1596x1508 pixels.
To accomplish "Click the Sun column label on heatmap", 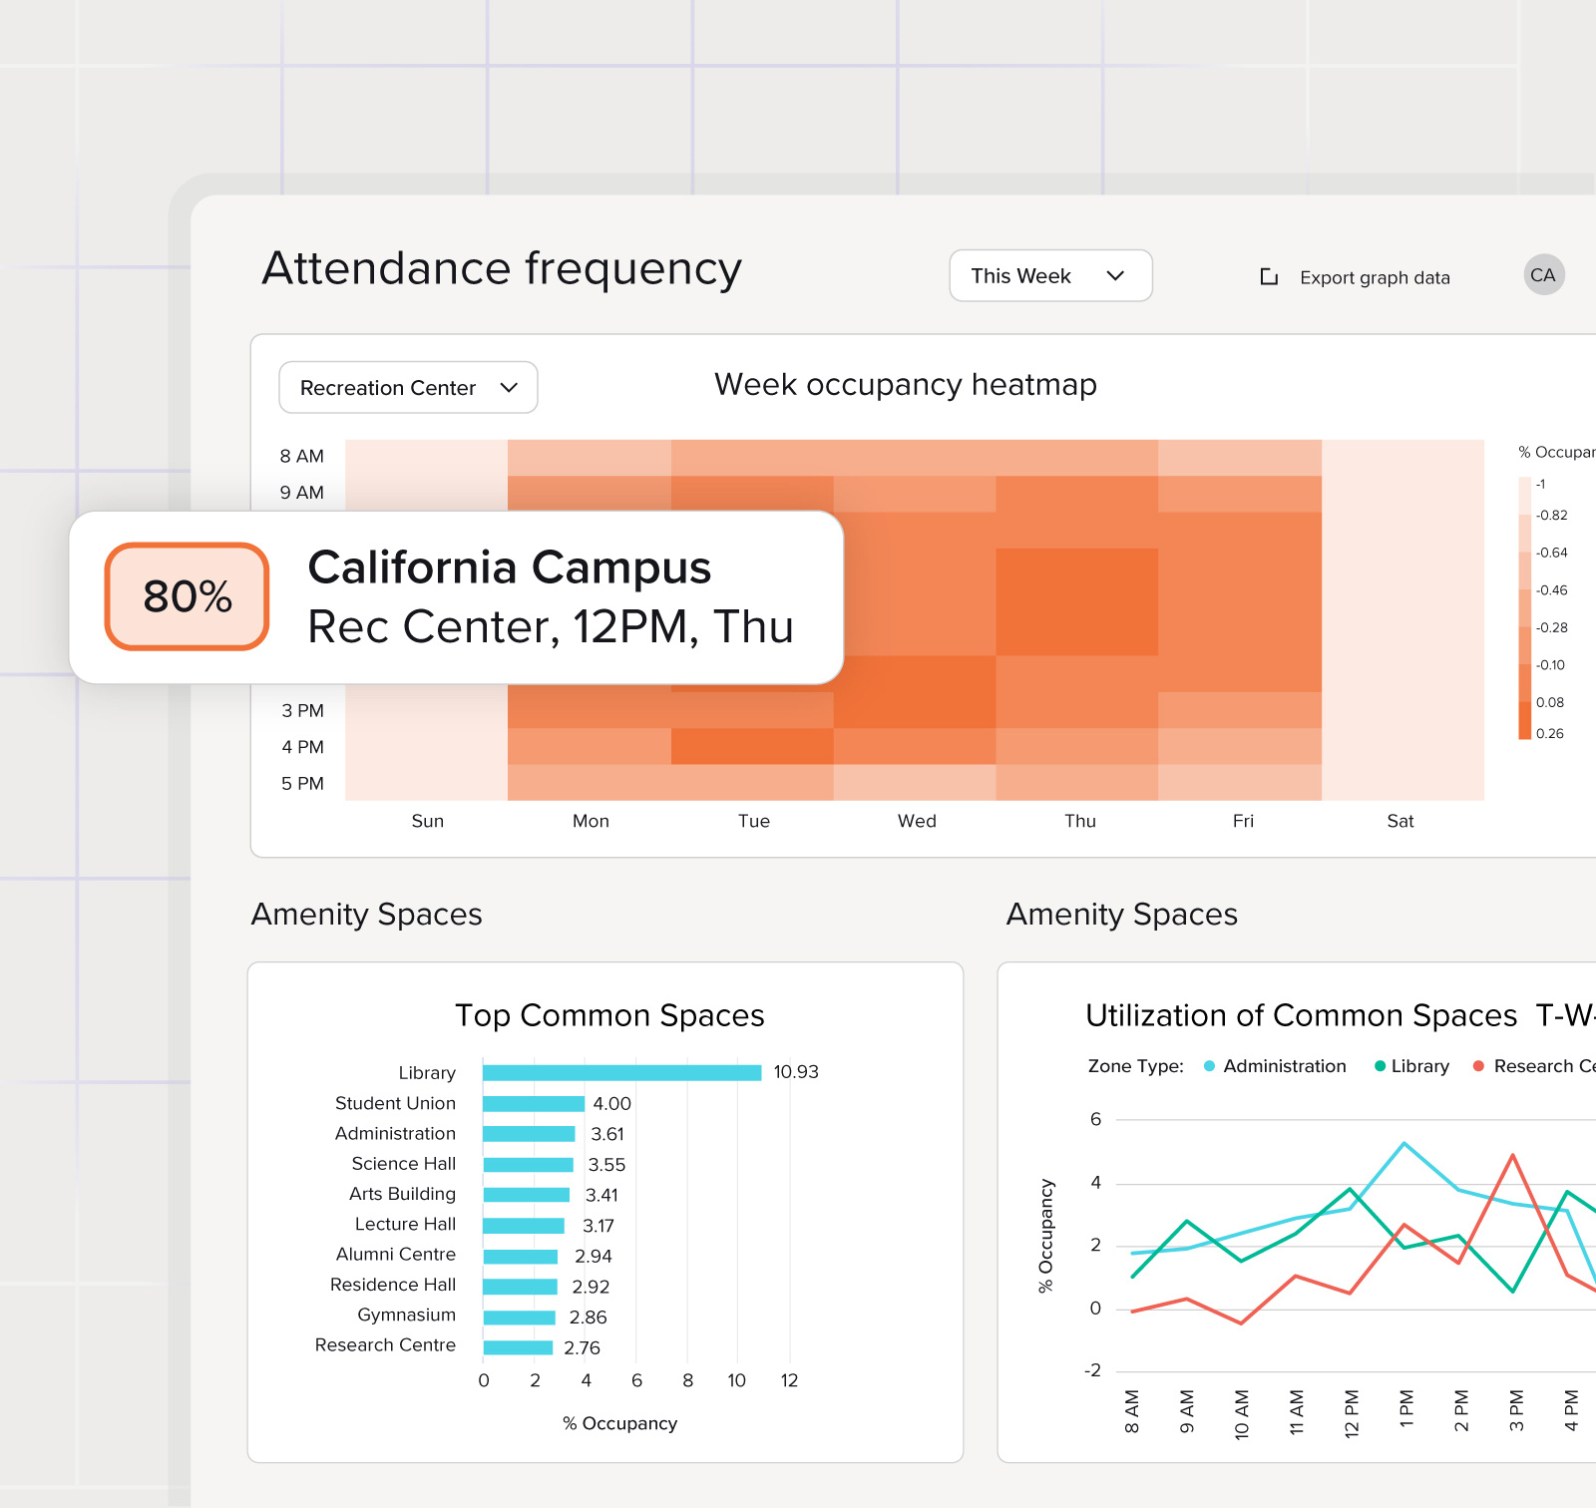I will [427, 821].
